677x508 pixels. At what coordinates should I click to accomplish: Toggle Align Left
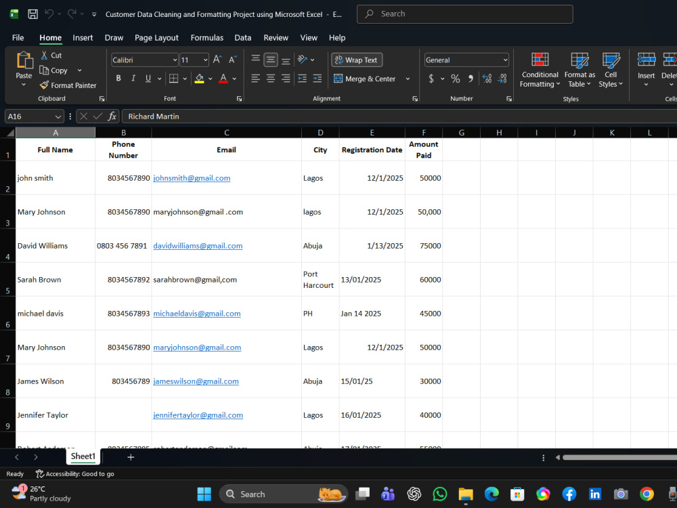pyautogui.click(x=256, y=79)
